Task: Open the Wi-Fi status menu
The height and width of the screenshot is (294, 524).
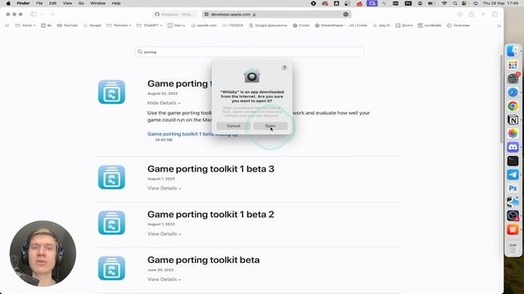Action: coord(444,3)
